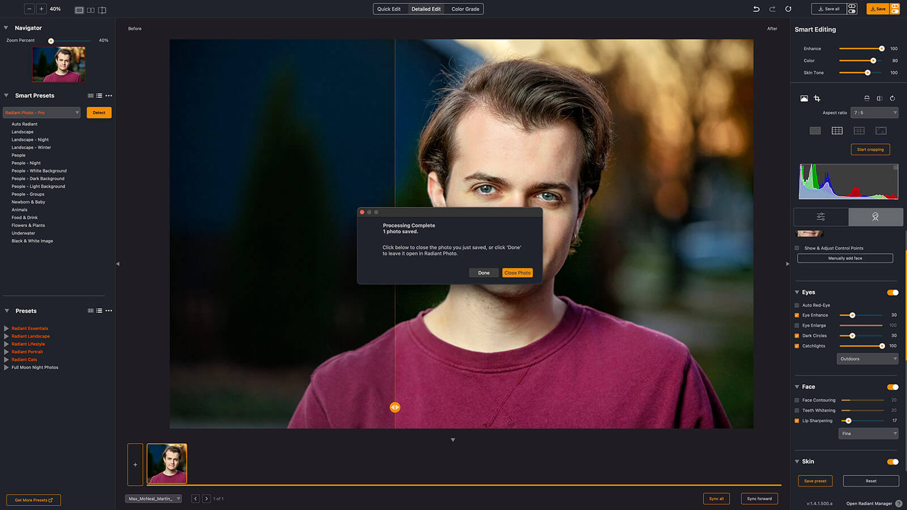Open the Aspect ratio dropdown
Screen dimensions: 907x510
point(875,113)
